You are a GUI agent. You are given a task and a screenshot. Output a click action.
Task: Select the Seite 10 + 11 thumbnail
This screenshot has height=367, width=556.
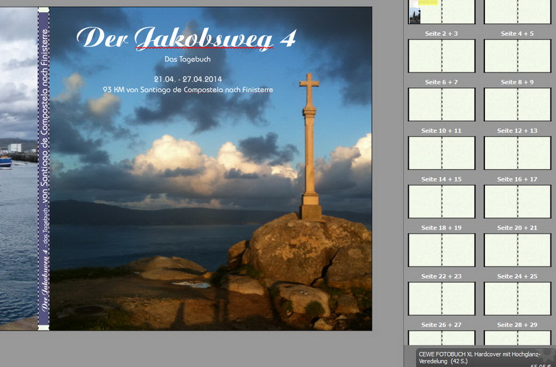441,153
